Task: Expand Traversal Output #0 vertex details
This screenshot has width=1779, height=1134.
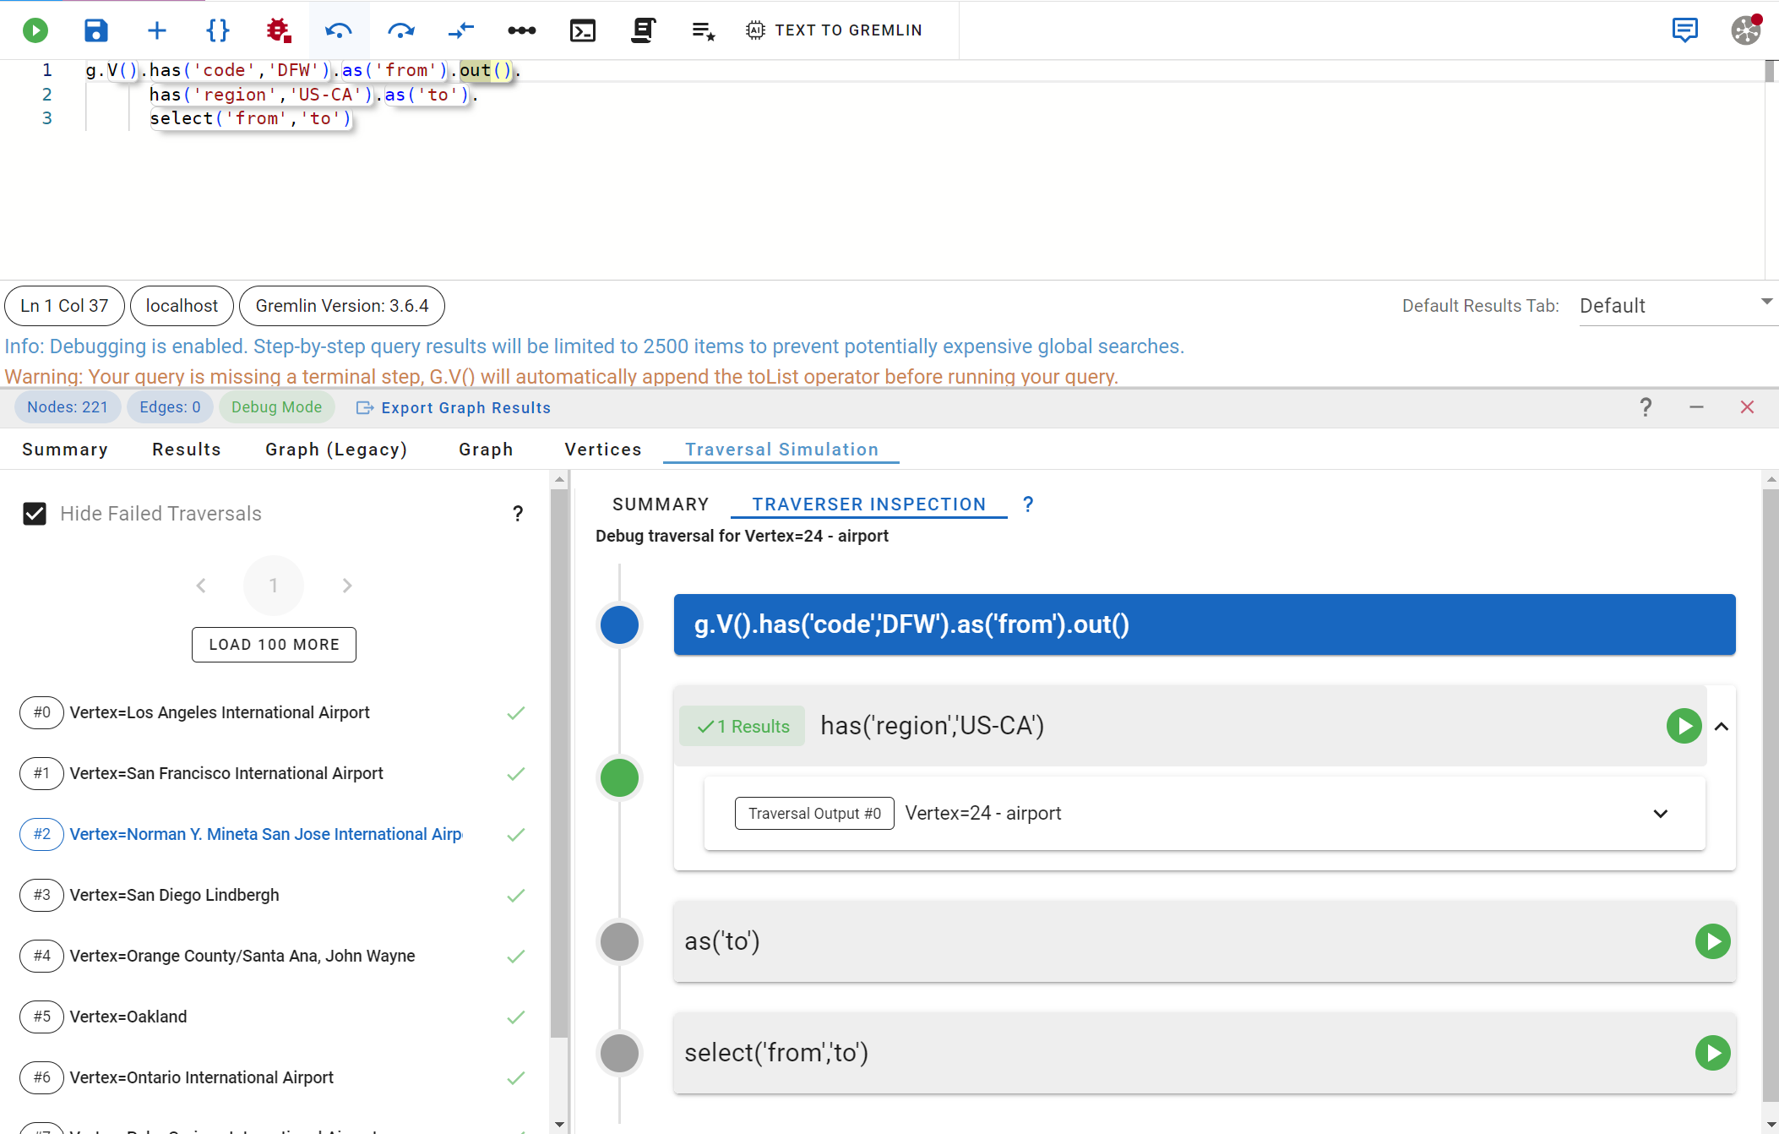Action: click(x=1661, y=814)
